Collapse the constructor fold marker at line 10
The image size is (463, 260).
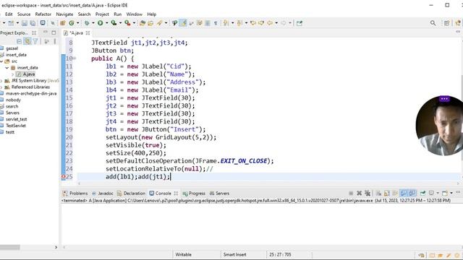(x=75, y=58)
